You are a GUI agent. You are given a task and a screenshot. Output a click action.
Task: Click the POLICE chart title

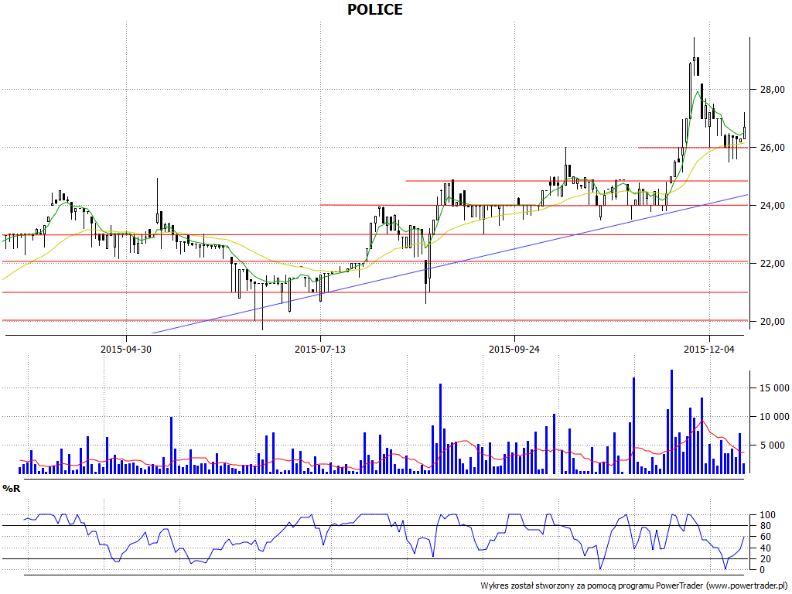[x=375, y=9]
